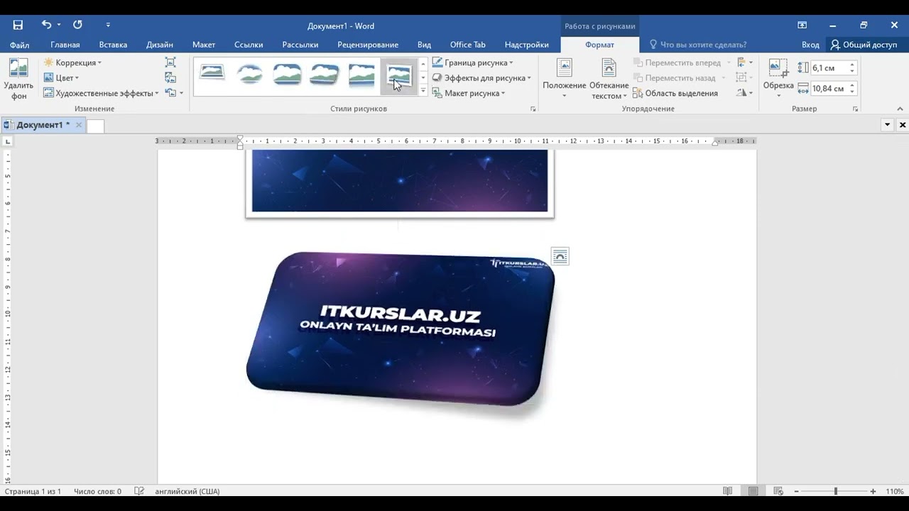909x511 pixels.
Task: Collapse the ribbon with the arrow
Action: pos(900,109)
